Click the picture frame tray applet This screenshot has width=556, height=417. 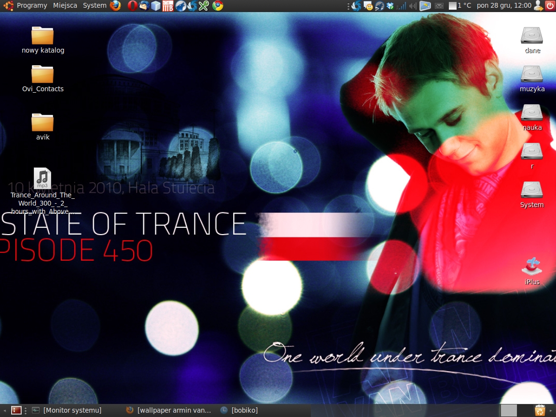pos(425,6)
